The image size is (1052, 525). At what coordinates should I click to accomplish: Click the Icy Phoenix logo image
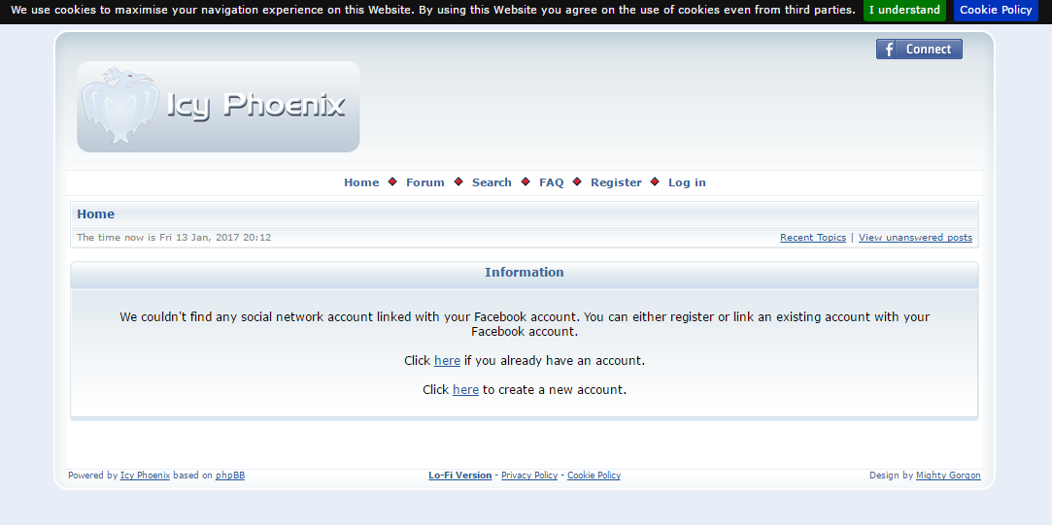(x=219, y=107)
